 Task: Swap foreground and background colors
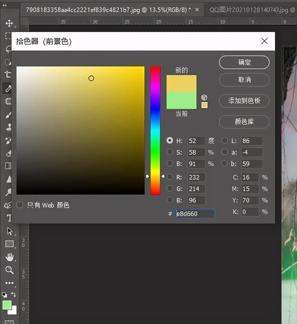[13, 294]
